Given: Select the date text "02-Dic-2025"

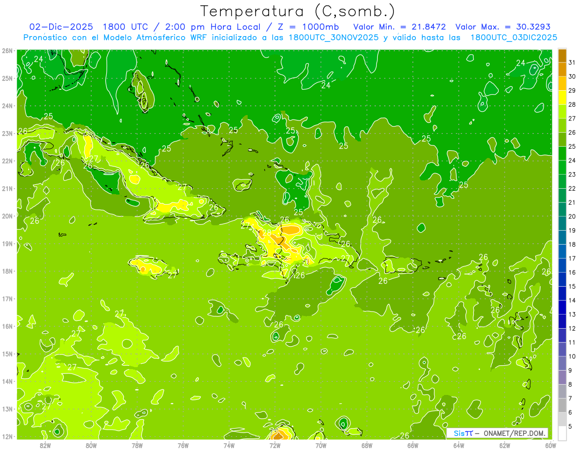Looking at the screenshot, I should [x=61, y=27].
